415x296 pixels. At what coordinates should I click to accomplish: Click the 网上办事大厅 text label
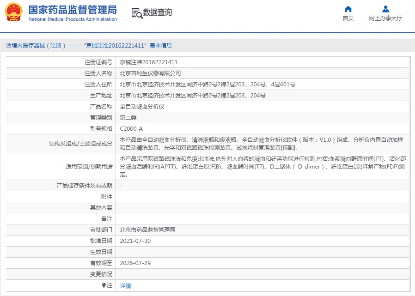pyautogui.click(x=385, y=18)
